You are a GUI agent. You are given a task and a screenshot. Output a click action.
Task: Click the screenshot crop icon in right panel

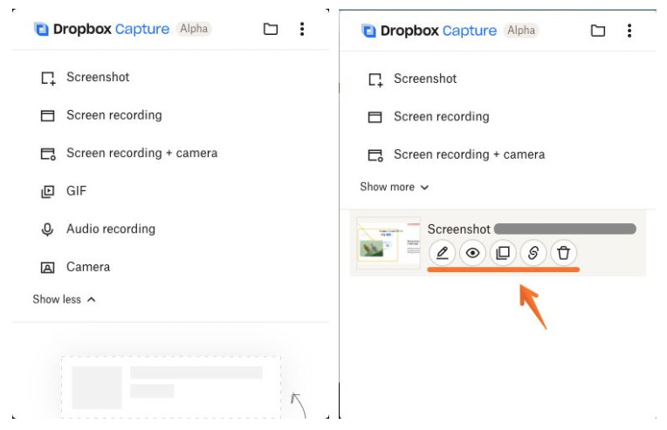tap(375, 80)
